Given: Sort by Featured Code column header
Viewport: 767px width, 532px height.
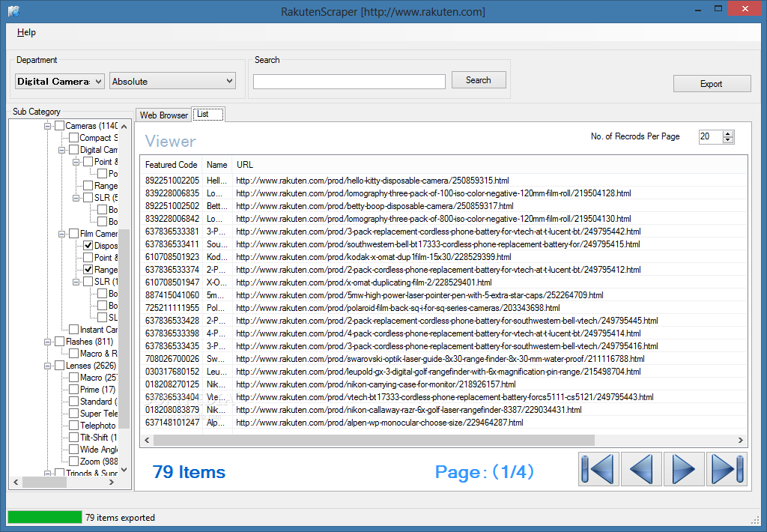Looking at the screenshot, I should coord(172,165).
